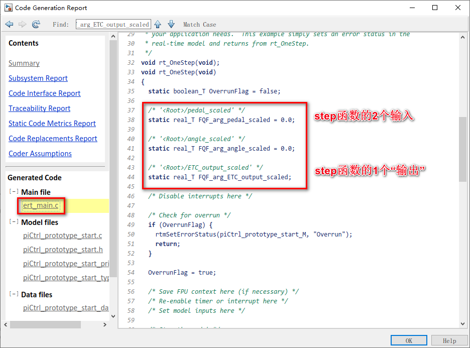Viewport: 470px width, 348px height.
Task: Click the 'return;' statement on line 51
Action: (x=168, y=244)
